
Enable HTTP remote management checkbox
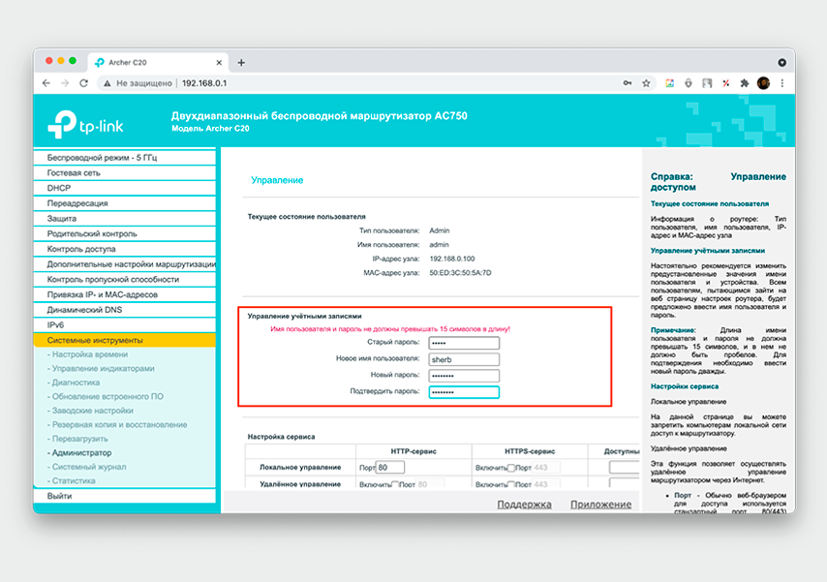pos(395,484)
